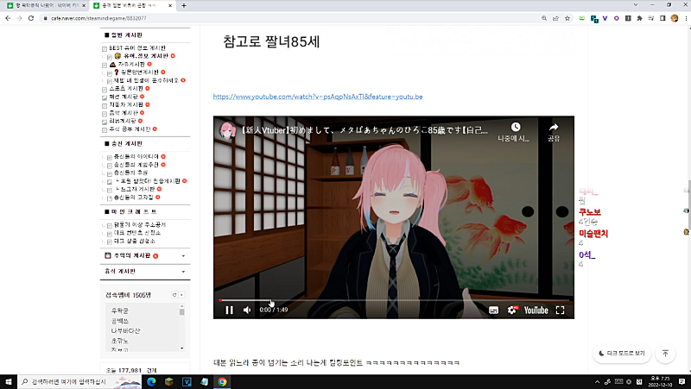The width and height of the screenshot is (691, 389).
Task: Refresh the 접속멤버 list
Action: pos(174,295)
